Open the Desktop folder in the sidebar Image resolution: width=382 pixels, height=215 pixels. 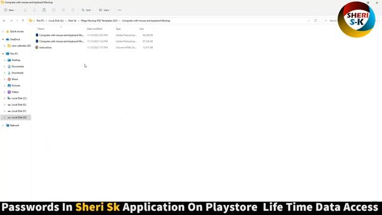tap(14, 60)
